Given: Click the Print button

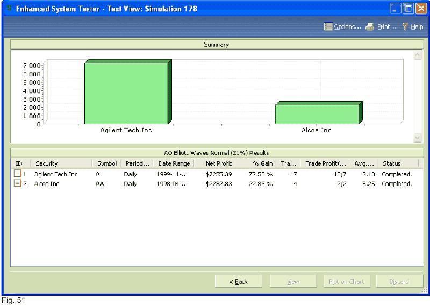Looking at the screenshot, I should (x=381, y=27).
